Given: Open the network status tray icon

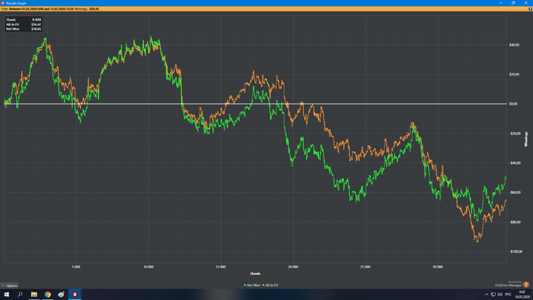Looking at the screenshot, I should (x=493, y=295).
